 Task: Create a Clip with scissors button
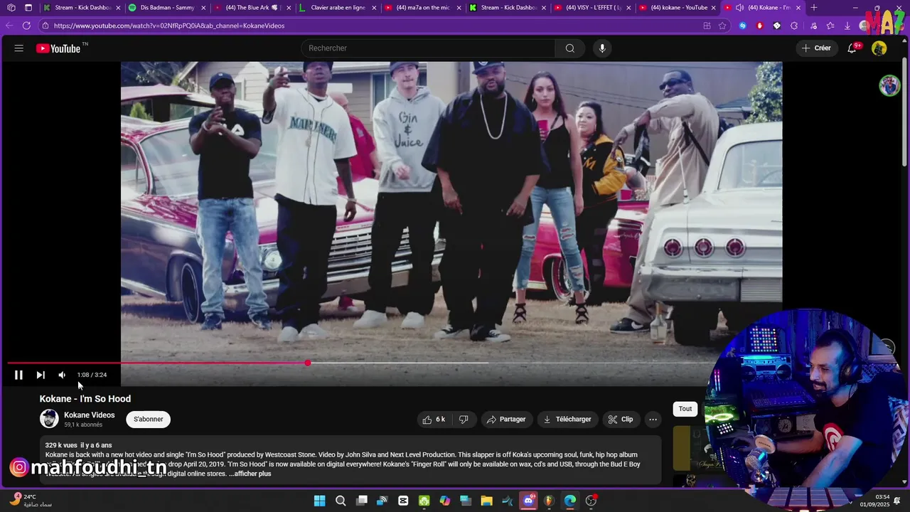point(621,420)
